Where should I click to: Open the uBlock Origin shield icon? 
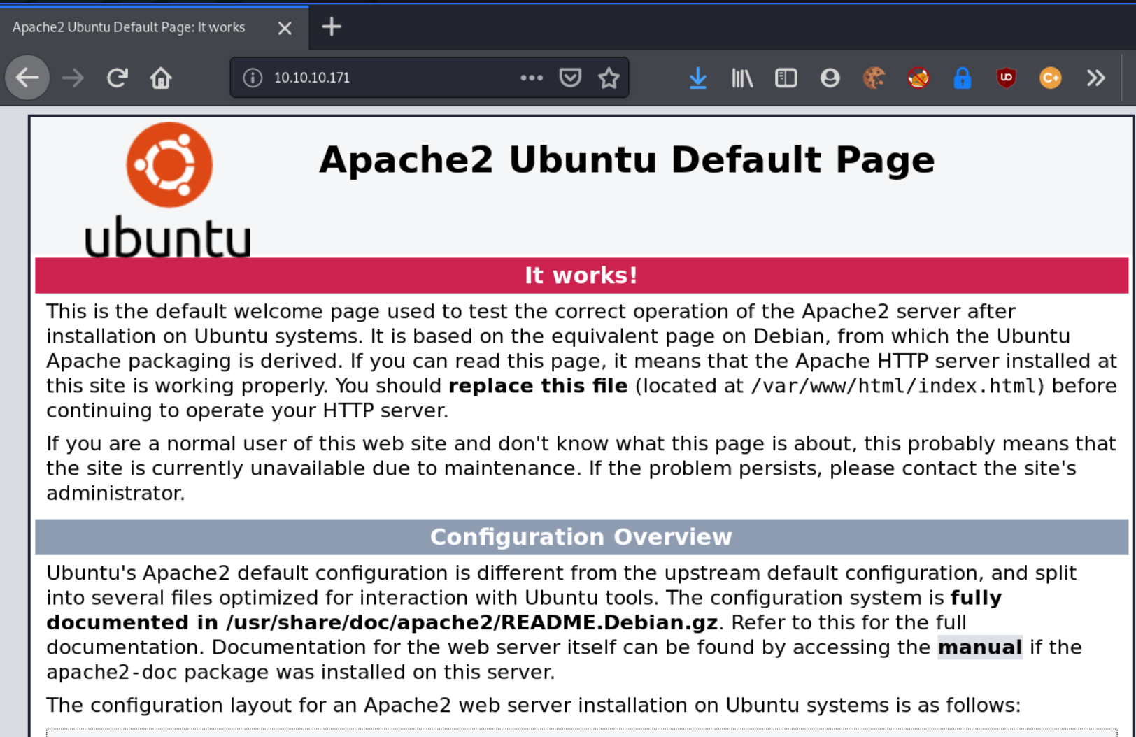click(x=1005, y=78)
